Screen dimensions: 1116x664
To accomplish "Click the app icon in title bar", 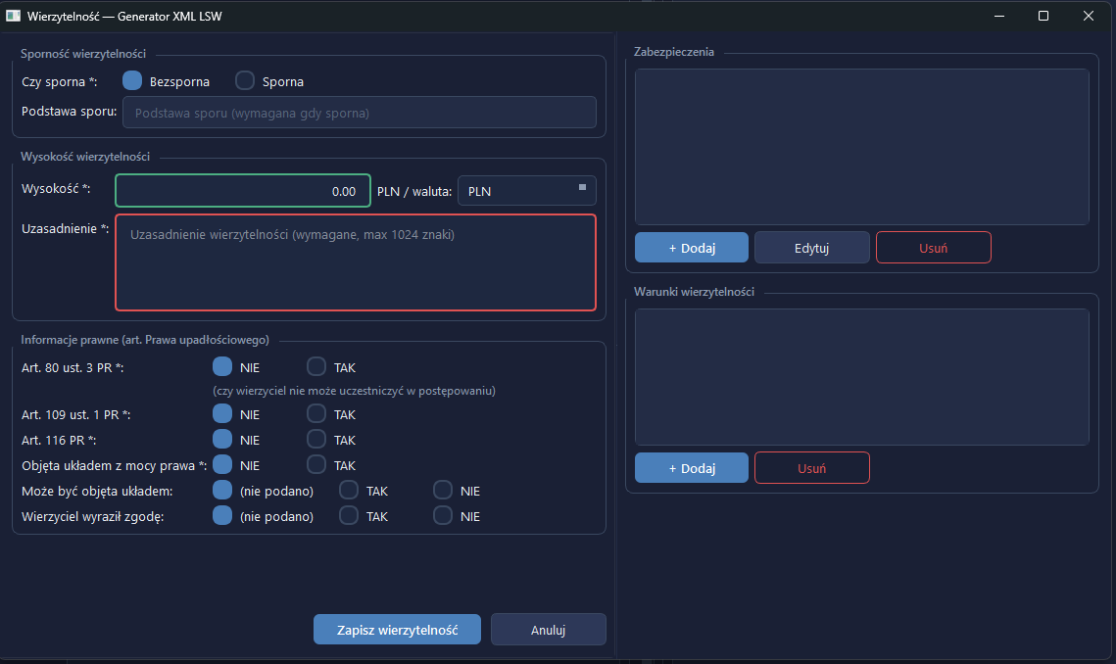I will 13,16.
